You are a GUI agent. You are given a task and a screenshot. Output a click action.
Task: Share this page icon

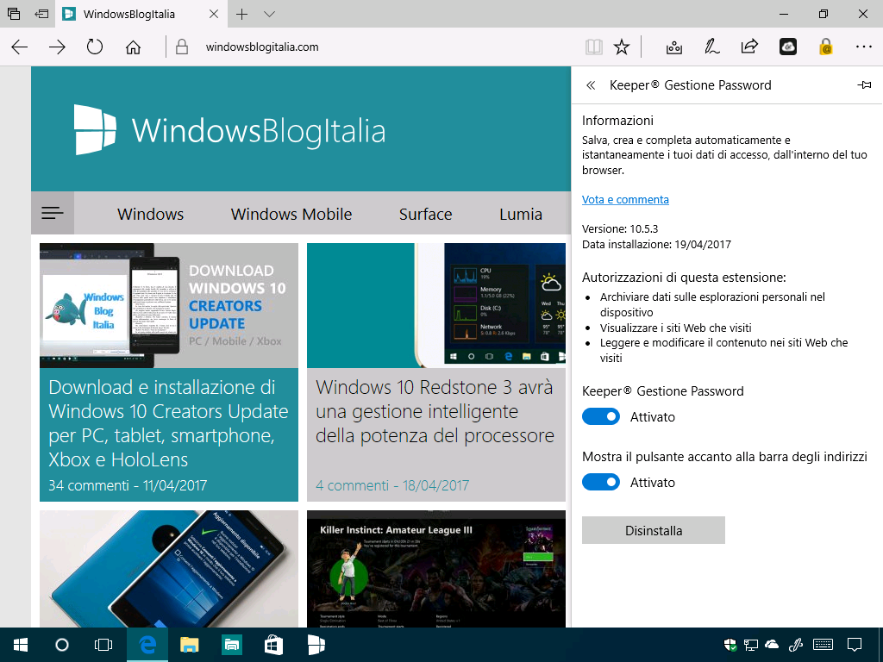(749, 47)
